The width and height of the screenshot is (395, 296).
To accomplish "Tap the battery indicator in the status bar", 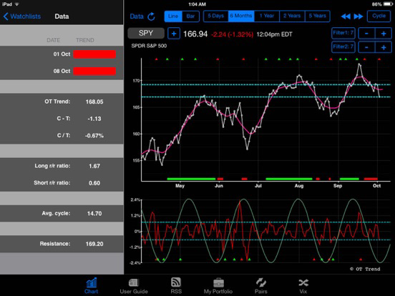I will point(388,4).
